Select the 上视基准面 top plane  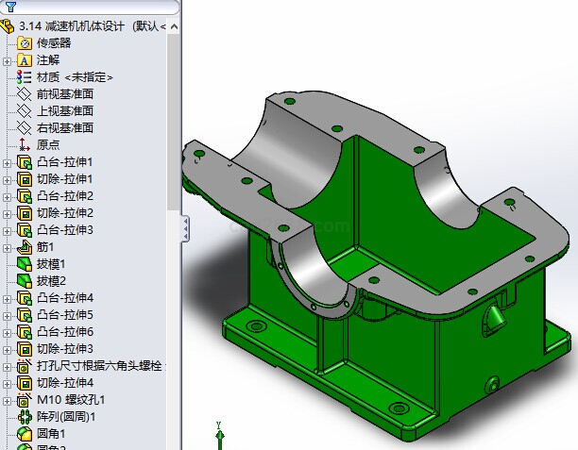[64, 111]
